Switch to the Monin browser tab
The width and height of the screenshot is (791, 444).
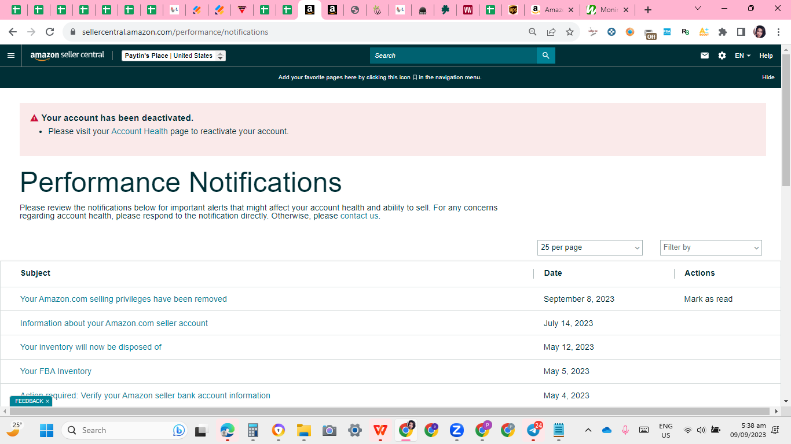coord(607,10)
